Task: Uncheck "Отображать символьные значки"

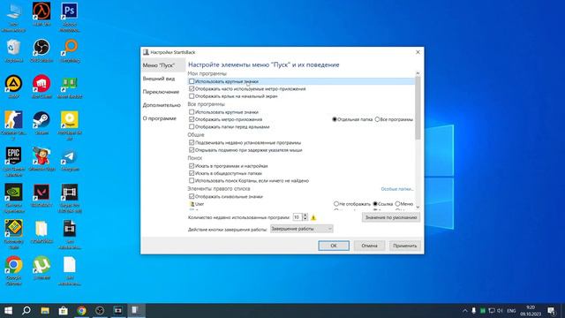Action: 192,196
